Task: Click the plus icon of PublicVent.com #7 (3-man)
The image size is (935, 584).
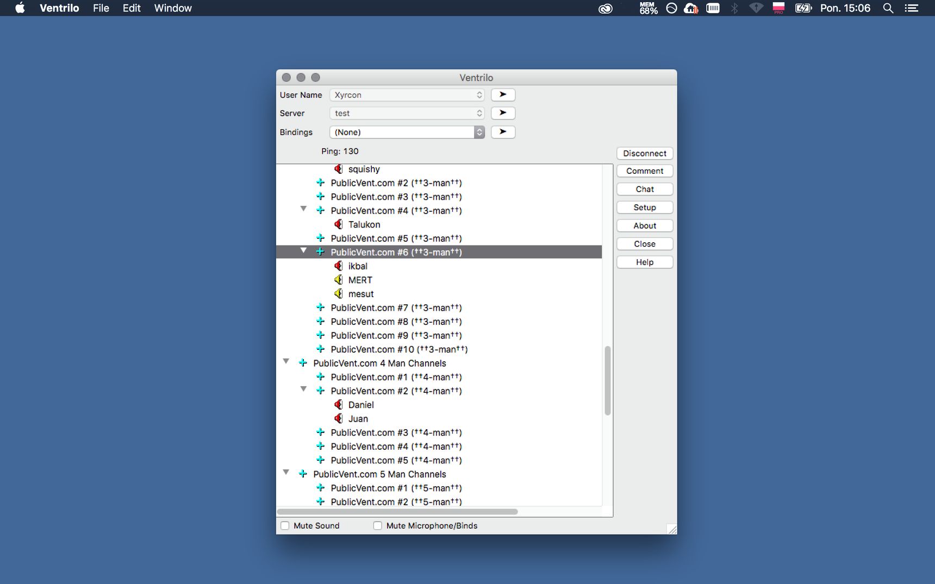Action: tap(320, 307)
